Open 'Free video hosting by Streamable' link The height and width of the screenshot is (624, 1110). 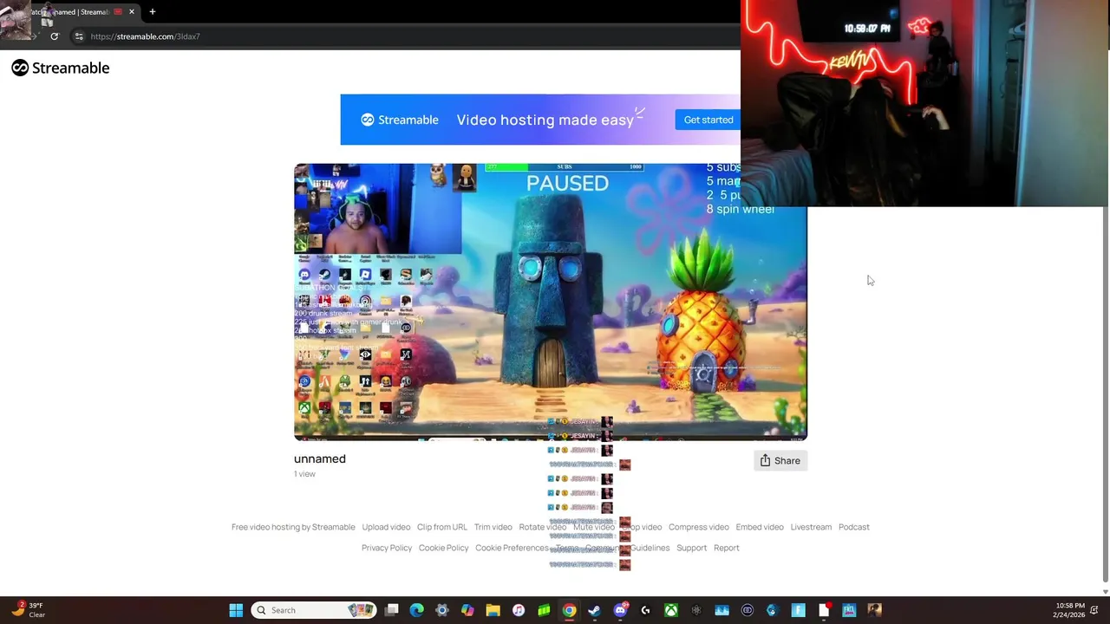(293, 527)
